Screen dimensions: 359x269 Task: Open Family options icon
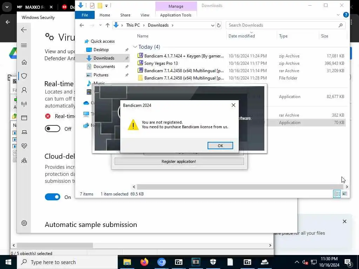pos(24,160)
